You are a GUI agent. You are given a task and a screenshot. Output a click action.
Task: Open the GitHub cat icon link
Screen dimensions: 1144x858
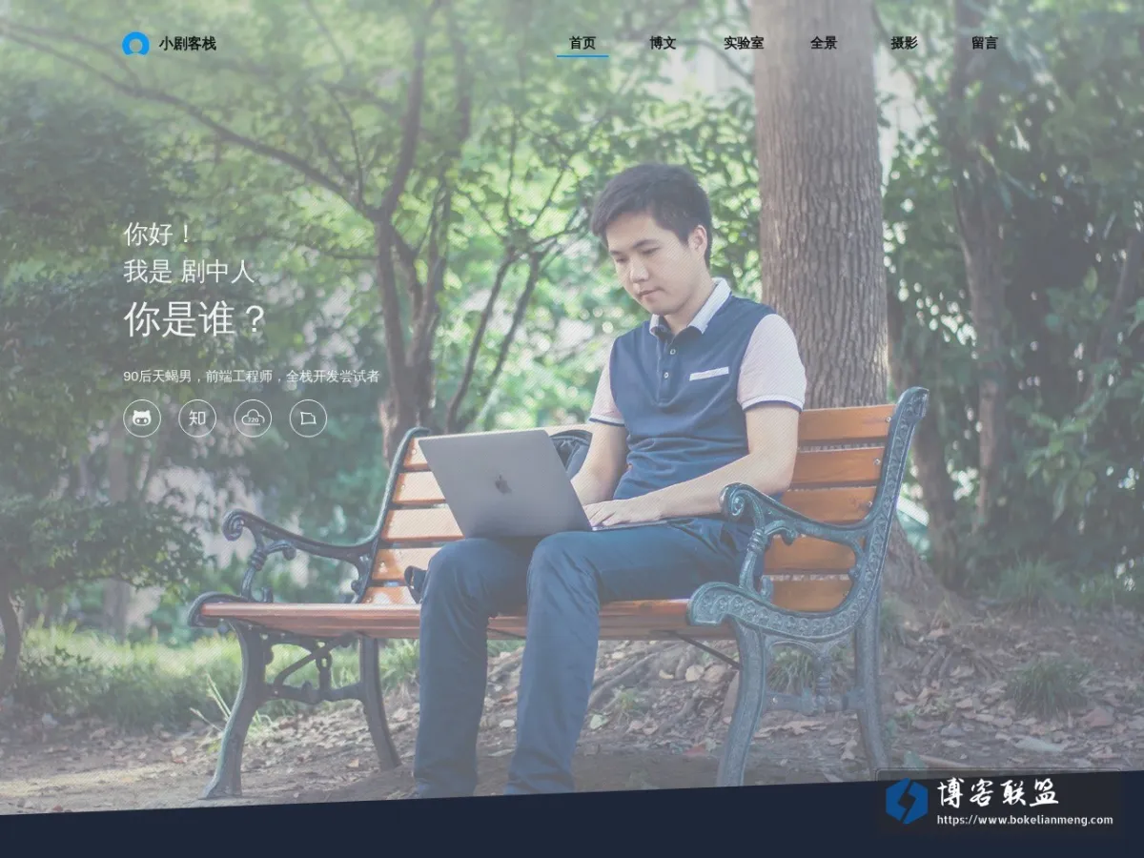142,419
